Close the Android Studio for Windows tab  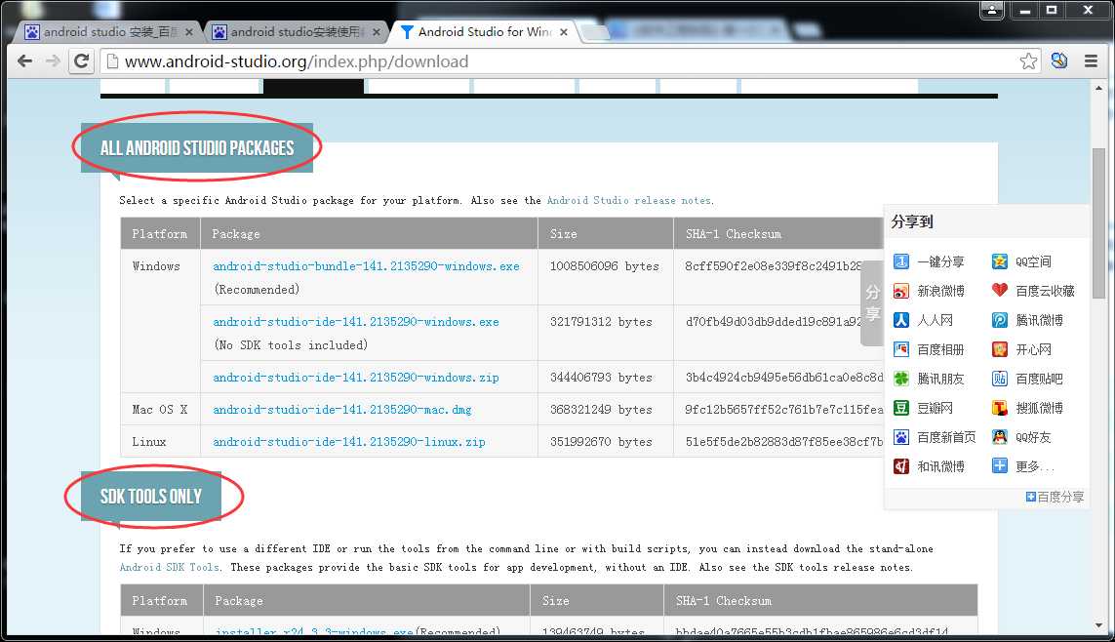point(563,32)
